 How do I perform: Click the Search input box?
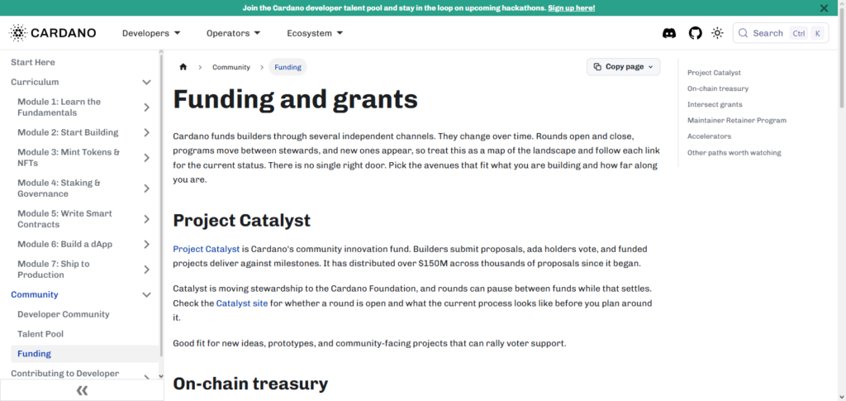780,33
